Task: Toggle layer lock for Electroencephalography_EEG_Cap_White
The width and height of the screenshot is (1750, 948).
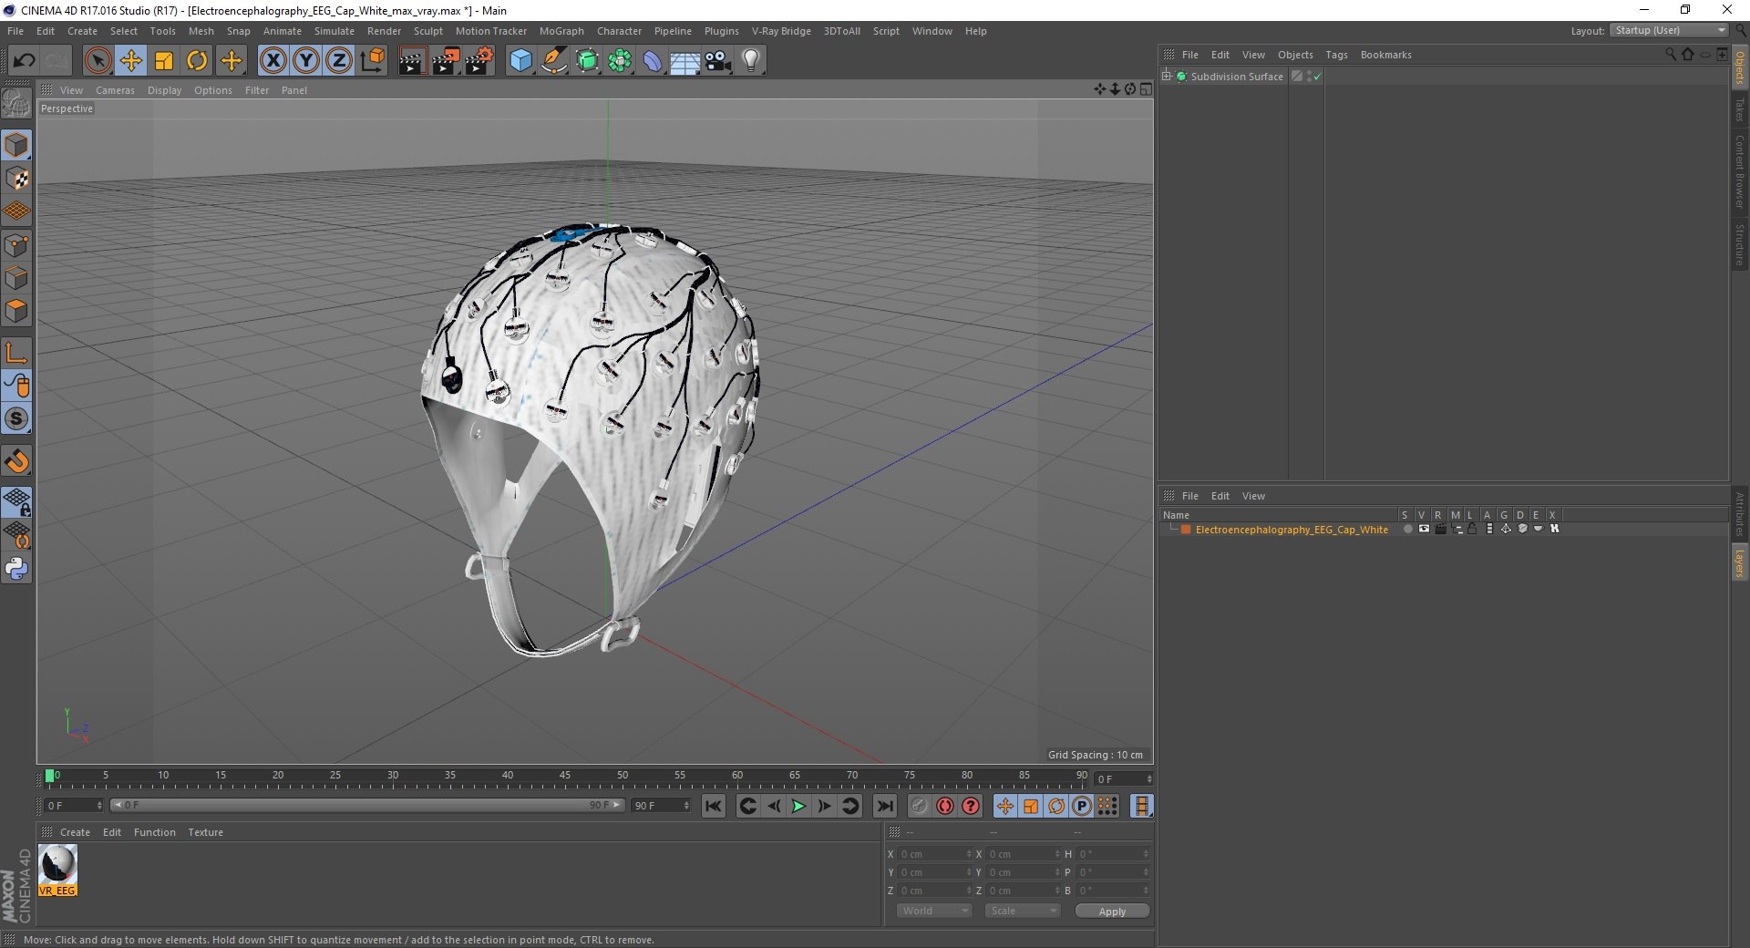Action: (1472, 529)
